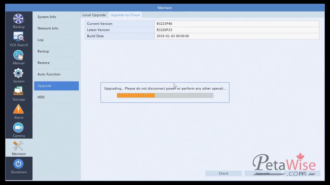Select Restore in the side menu
Screen dimensions: 330x185
click(x=44, y=63)
